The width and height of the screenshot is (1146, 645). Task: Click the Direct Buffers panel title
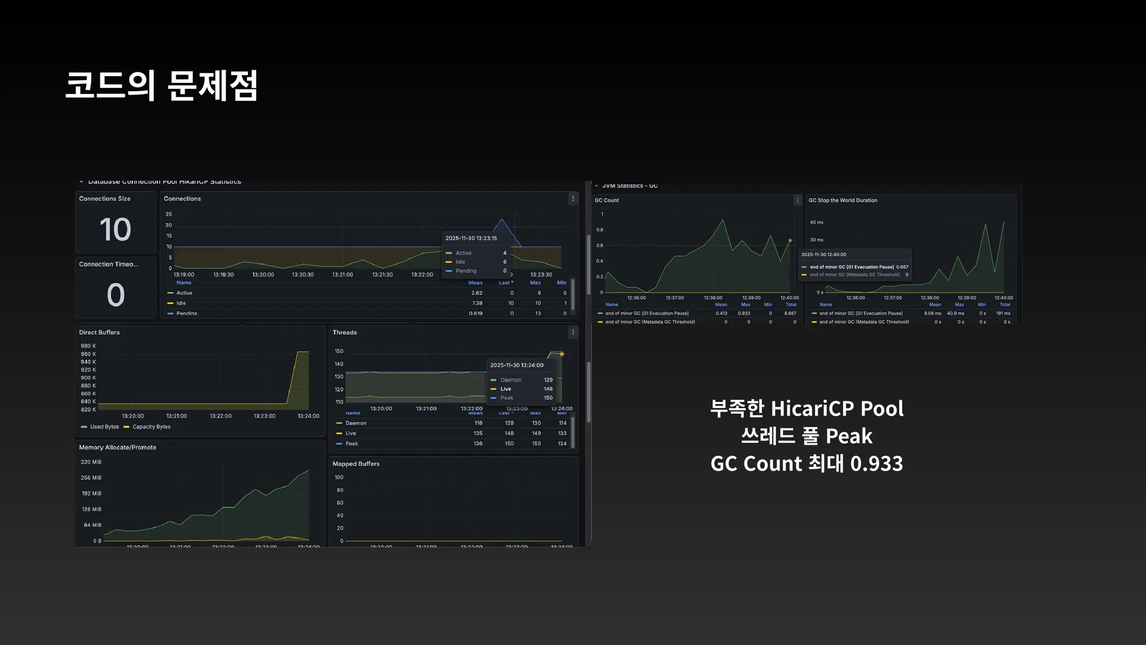(x=99, y=333)
